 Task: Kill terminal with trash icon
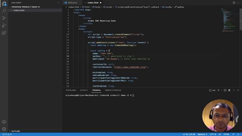tap(230, 90)
